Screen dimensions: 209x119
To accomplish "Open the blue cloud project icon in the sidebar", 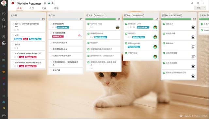I will (x=4, y=102).
